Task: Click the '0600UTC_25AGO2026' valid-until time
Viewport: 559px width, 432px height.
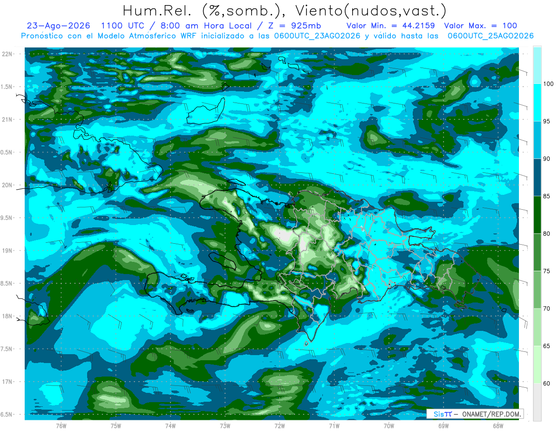Action: pos(491,36)
